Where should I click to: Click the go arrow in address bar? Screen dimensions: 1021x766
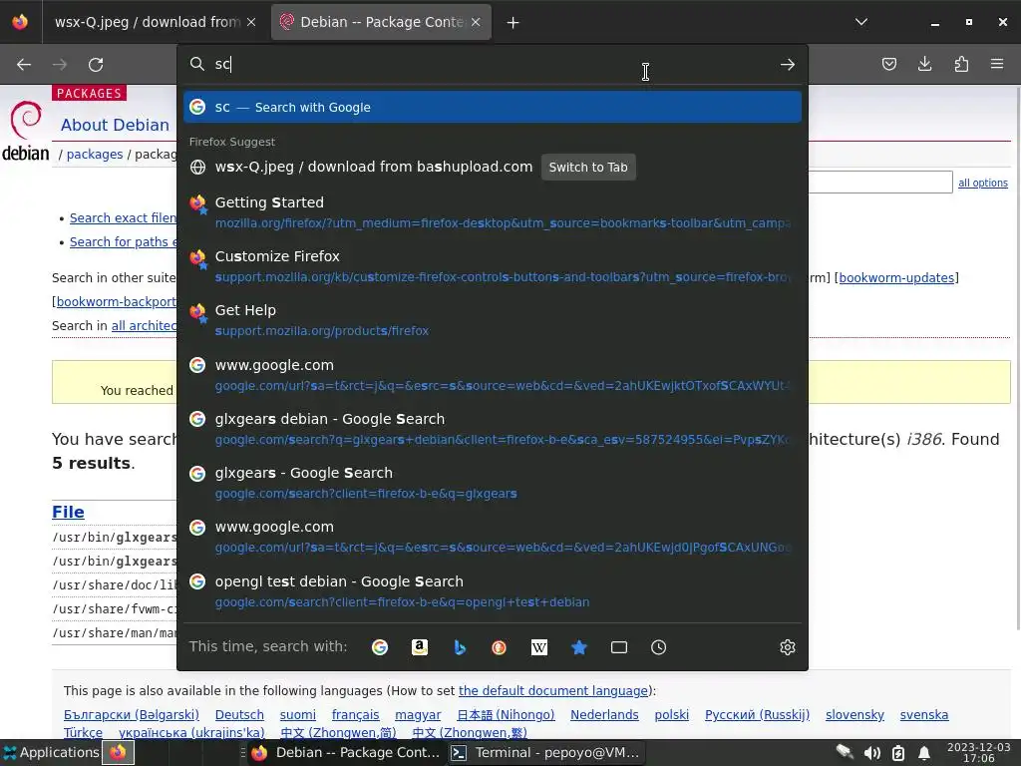click(788, 65)
